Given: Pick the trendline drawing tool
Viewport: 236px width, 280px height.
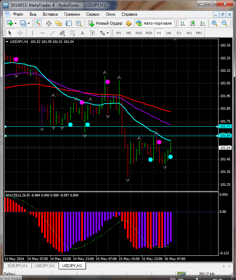Looking at the screenshot, I should pyautogui.click(x=53, y=33).
